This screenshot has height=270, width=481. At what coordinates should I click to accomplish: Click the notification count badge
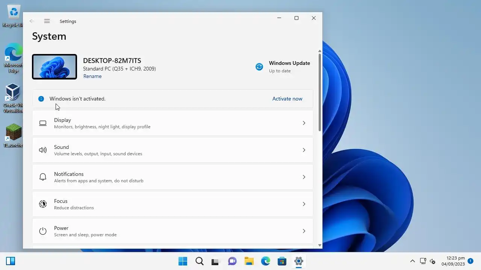[x=470, y=261]
